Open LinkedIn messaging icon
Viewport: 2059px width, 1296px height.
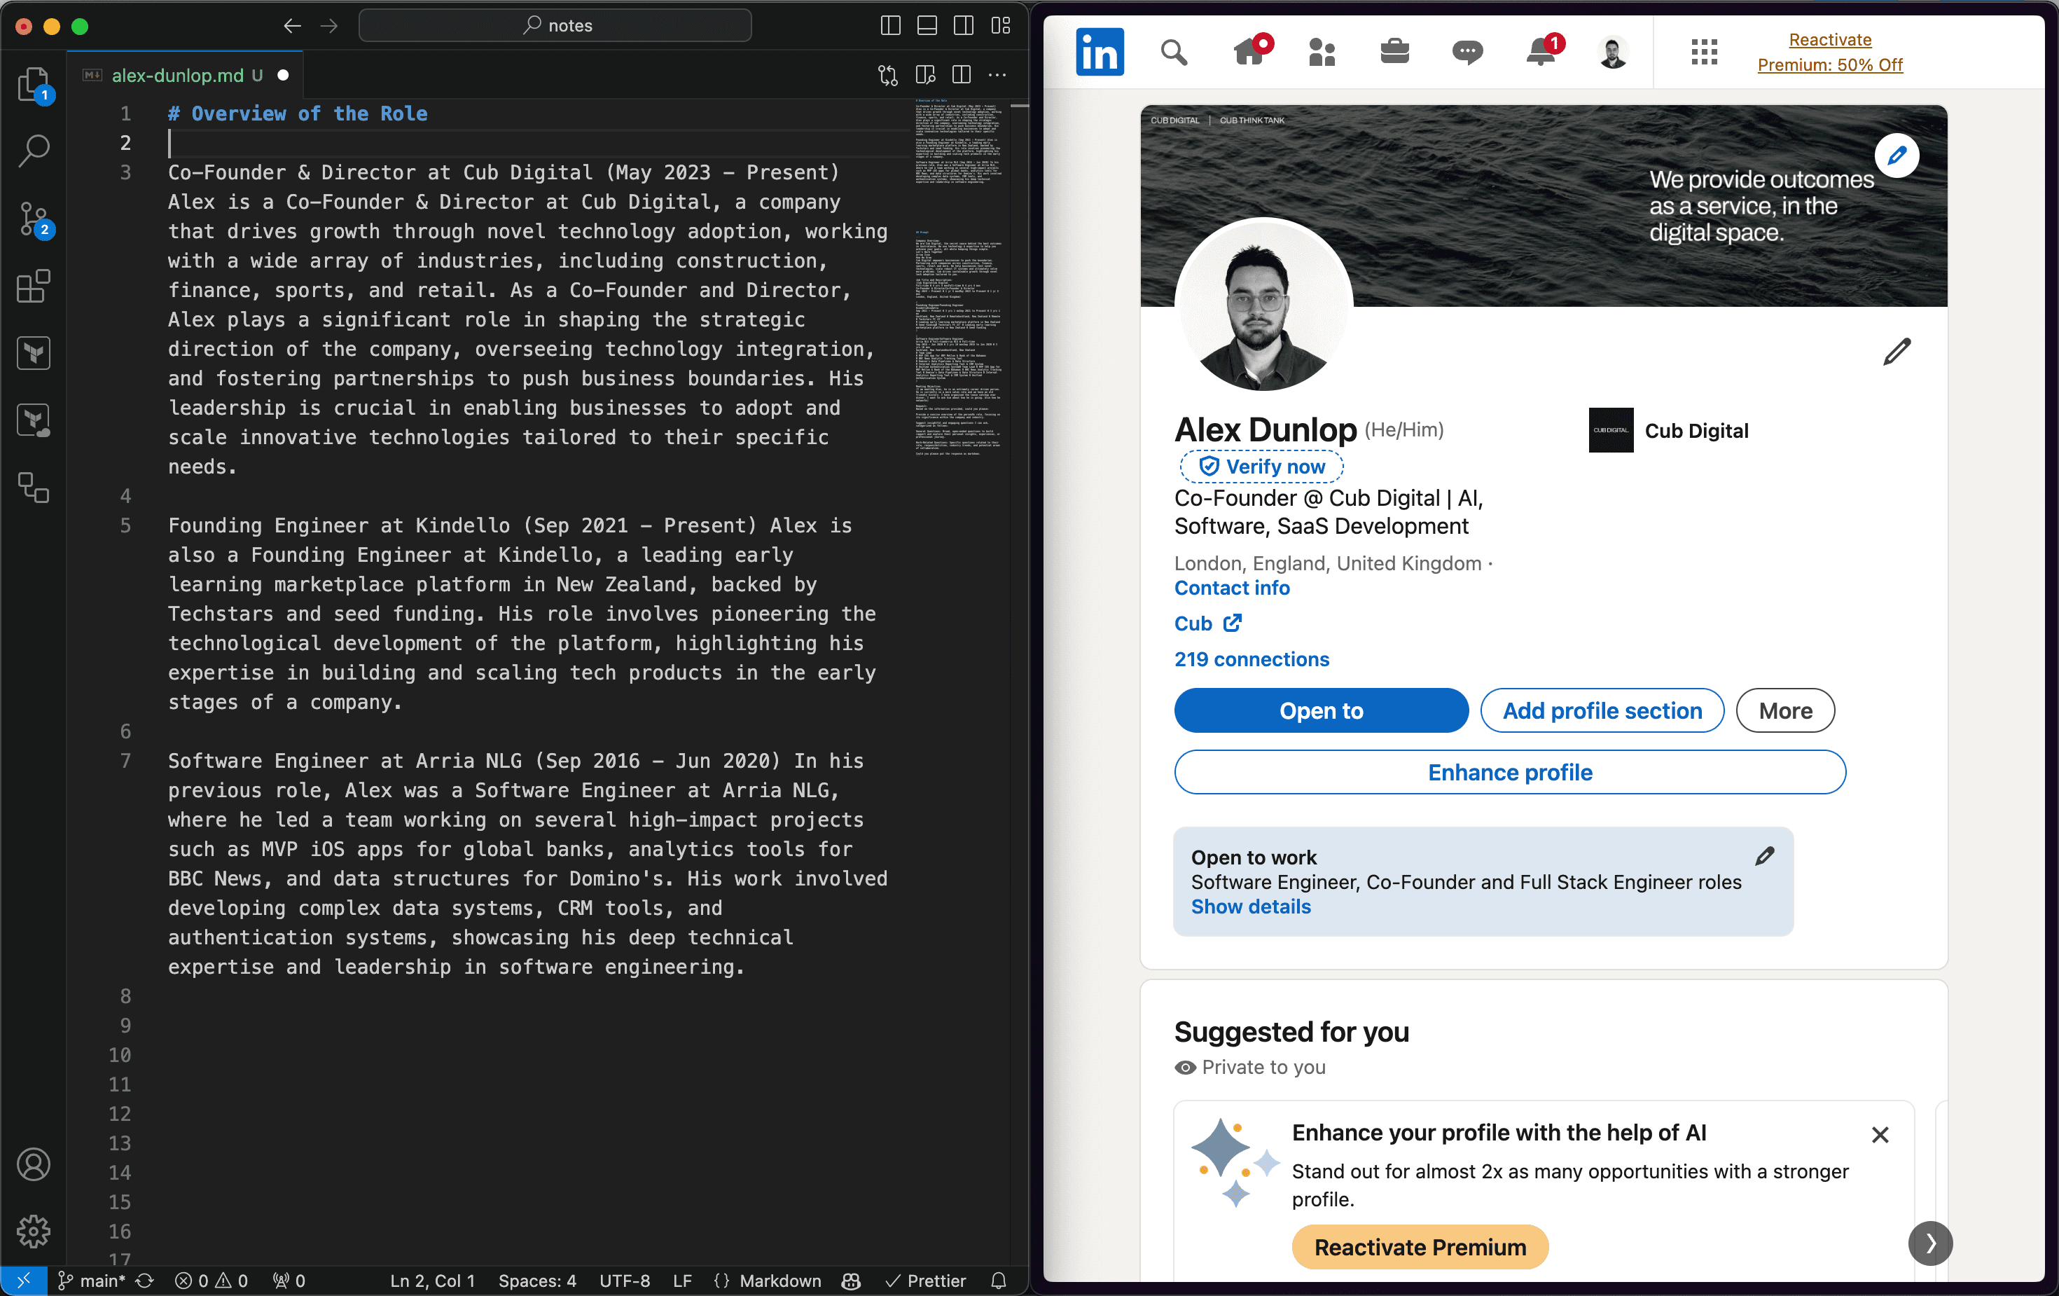pos(1465,53)
